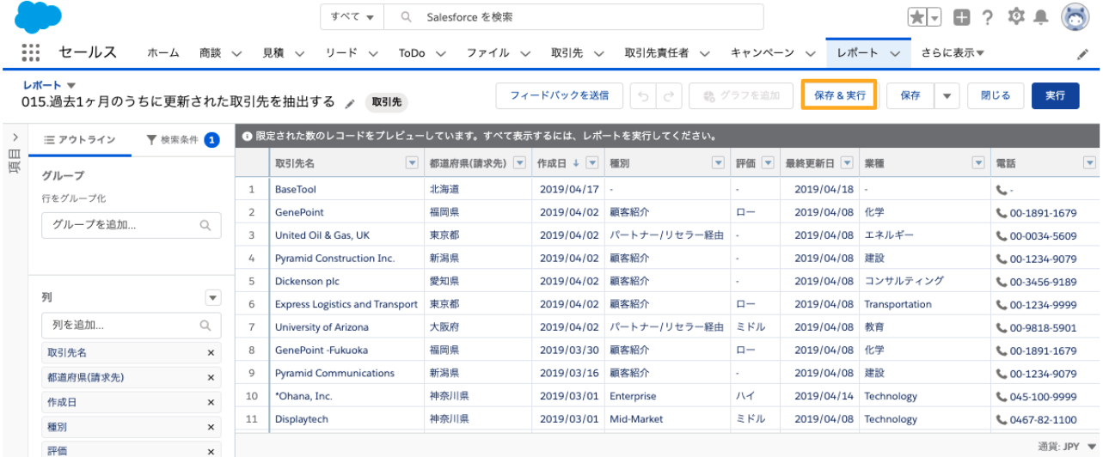Viewport: 1103px width, 457px height.
Task: Open the 業種 column header menu
Action: point(977,163)
